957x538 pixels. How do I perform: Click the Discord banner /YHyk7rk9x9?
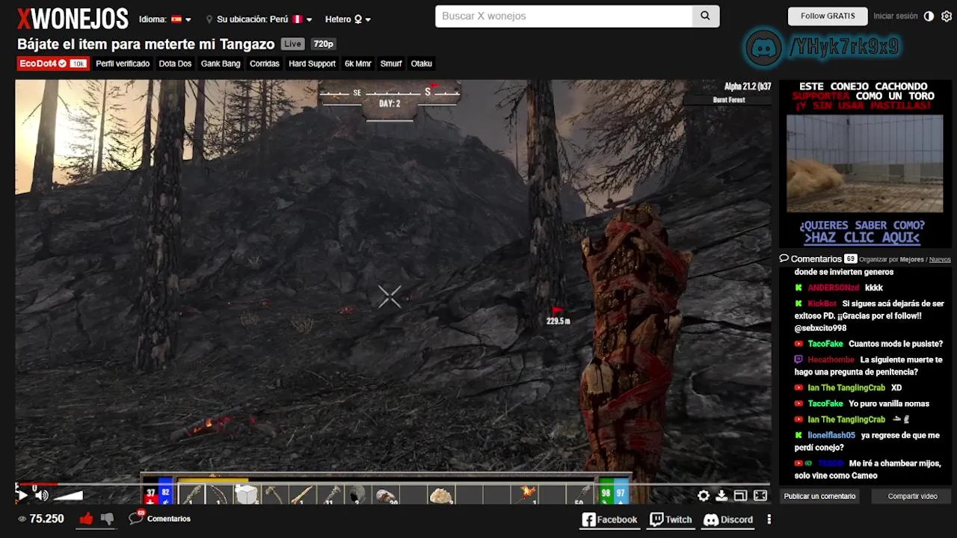pyautogui.click(x=822, y=48)
